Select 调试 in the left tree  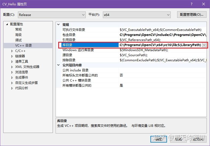click(18, 40)
